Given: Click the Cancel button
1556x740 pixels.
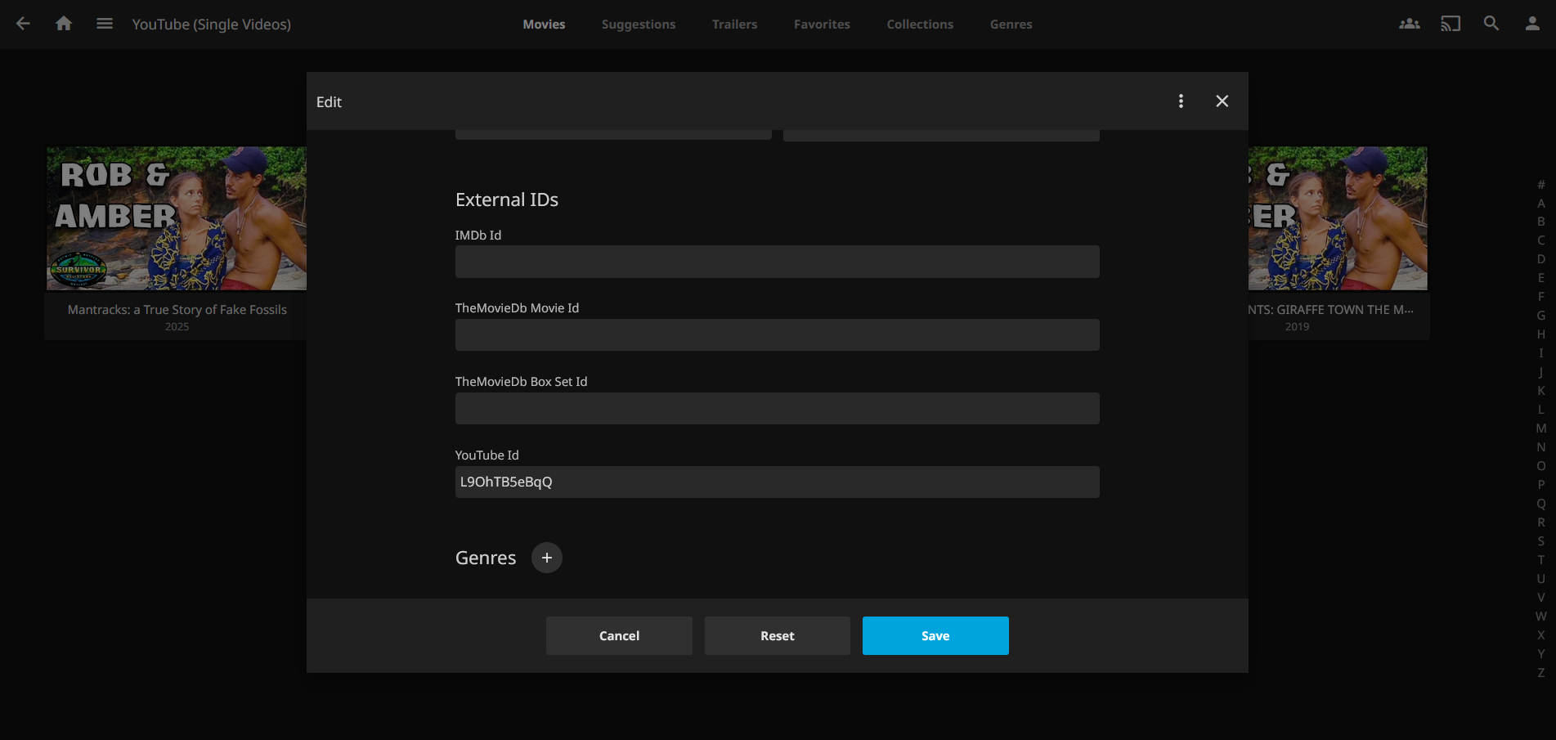Looking at the screenshot, I should (x=619, y=635).
